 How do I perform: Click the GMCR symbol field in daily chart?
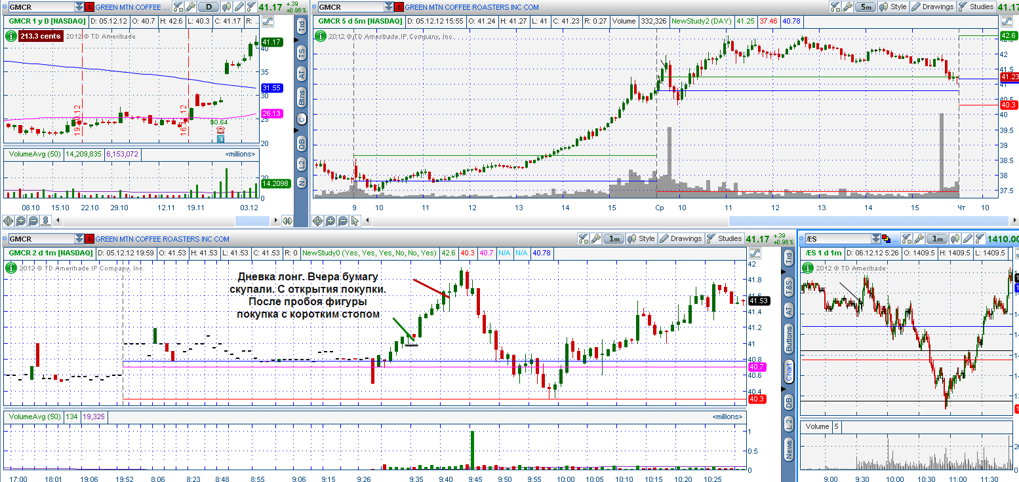coord(41,7)
